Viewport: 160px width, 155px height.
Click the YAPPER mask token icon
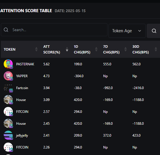point(8,76)
